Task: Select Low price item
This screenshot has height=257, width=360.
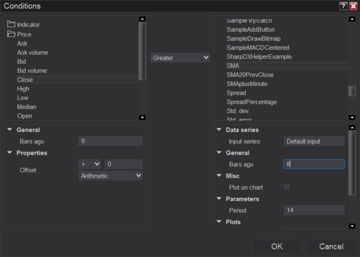Action: pyautogui.click(x=23, y=98)
